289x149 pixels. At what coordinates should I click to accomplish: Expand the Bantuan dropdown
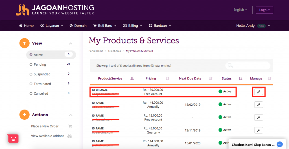pyautogui.click(x=160, y=26)
